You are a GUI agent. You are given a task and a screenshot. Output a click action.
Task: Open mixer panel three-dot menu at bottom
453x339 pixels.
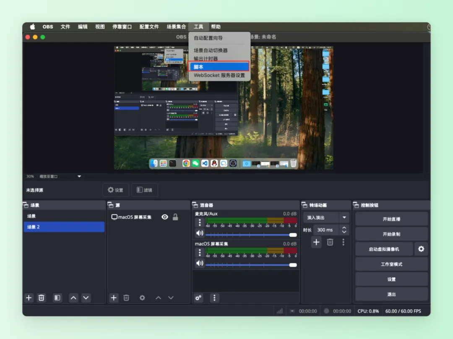(x=214, y=297)
